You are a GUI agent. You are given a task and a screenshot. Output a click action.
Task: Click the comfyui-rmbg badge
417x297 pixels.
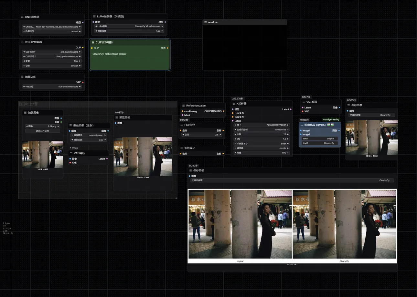(331, 119)
